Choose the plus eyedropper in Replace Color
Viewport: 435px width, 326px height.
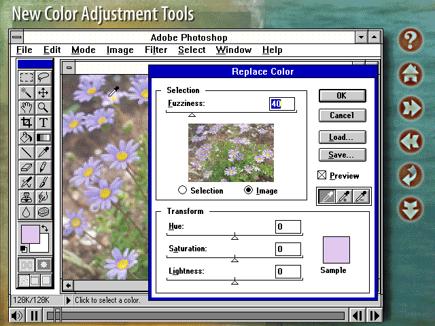pos(344,196)
